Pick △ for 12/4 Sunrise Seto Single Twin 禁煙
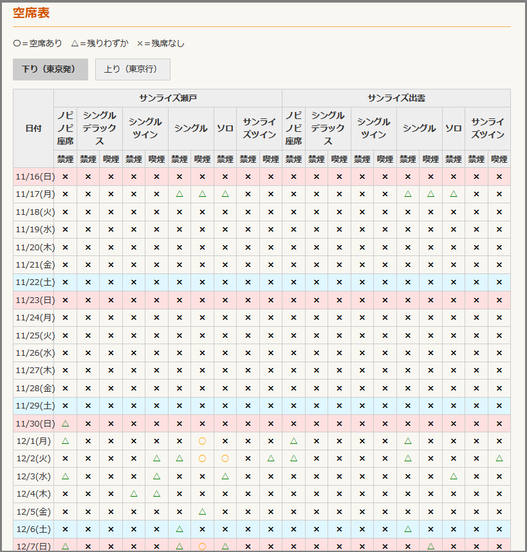The image size is (527, 552). pos(134,494)
